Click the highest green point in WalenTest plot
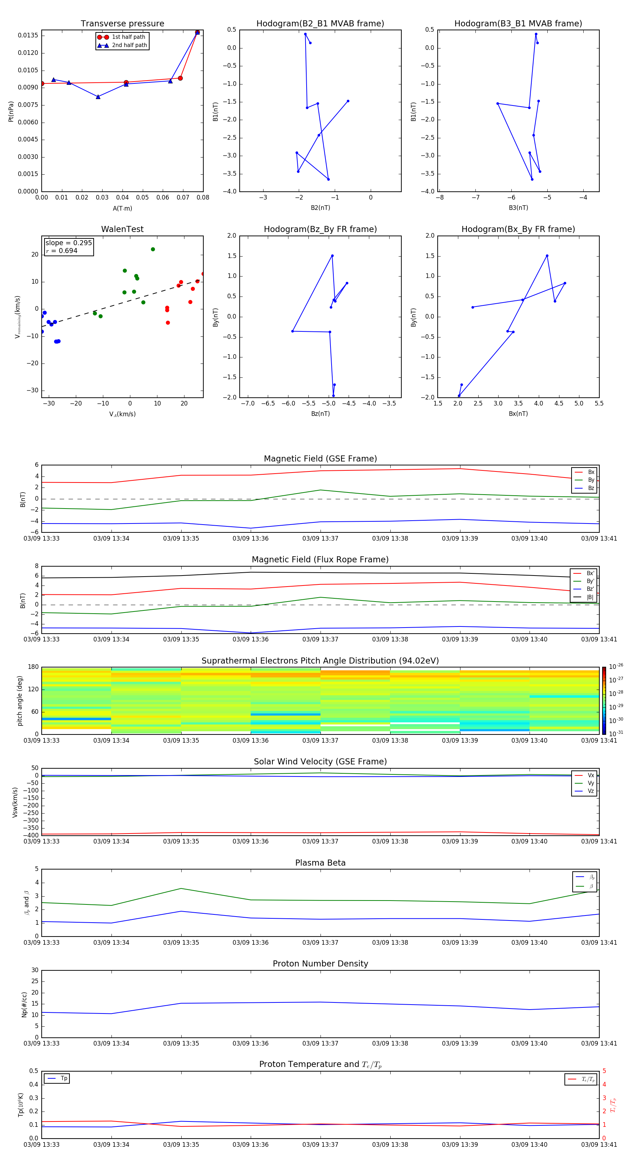This screenshot has width=641, height=1176. (x=153, y=249)
